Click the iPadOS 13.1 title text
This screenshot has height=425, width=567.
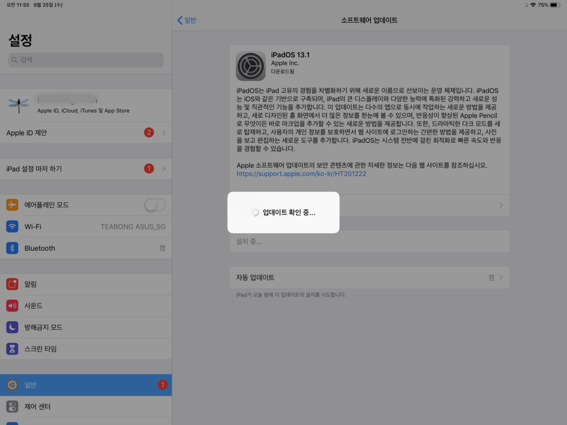click(x=291, y=55)
